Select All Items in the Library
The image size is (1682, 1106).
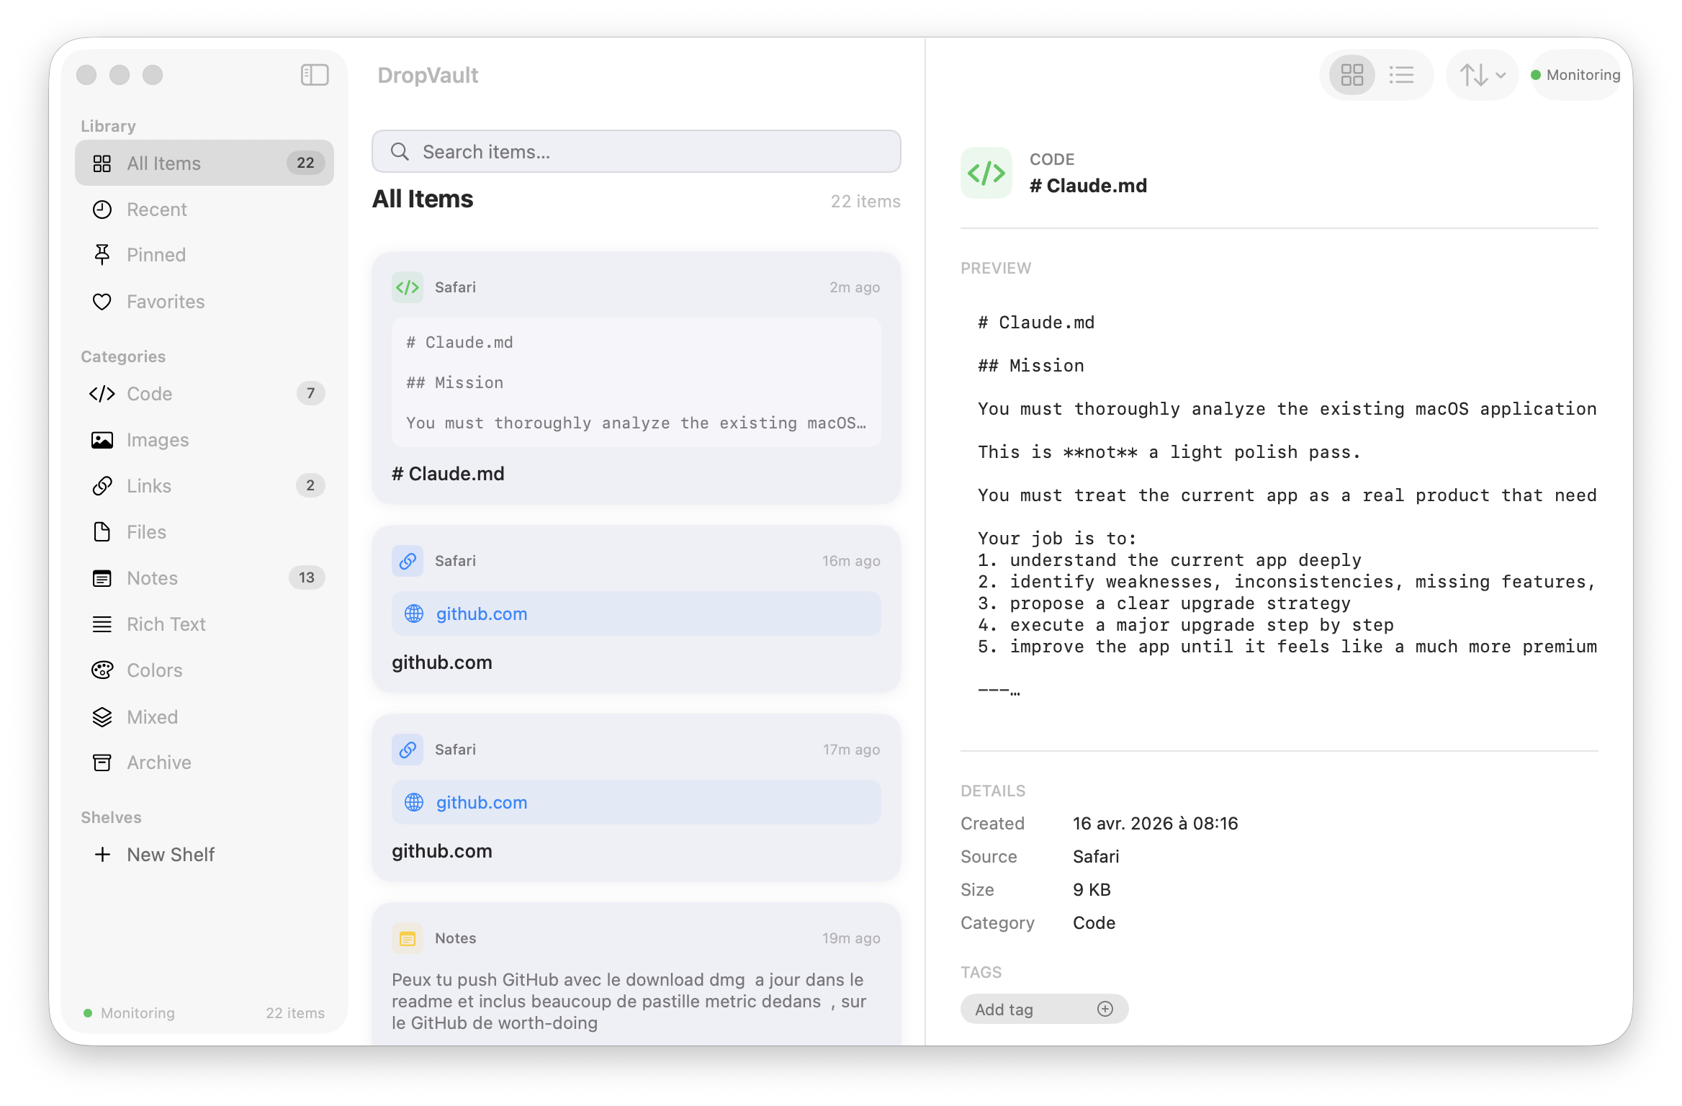[x=163, y=163]
